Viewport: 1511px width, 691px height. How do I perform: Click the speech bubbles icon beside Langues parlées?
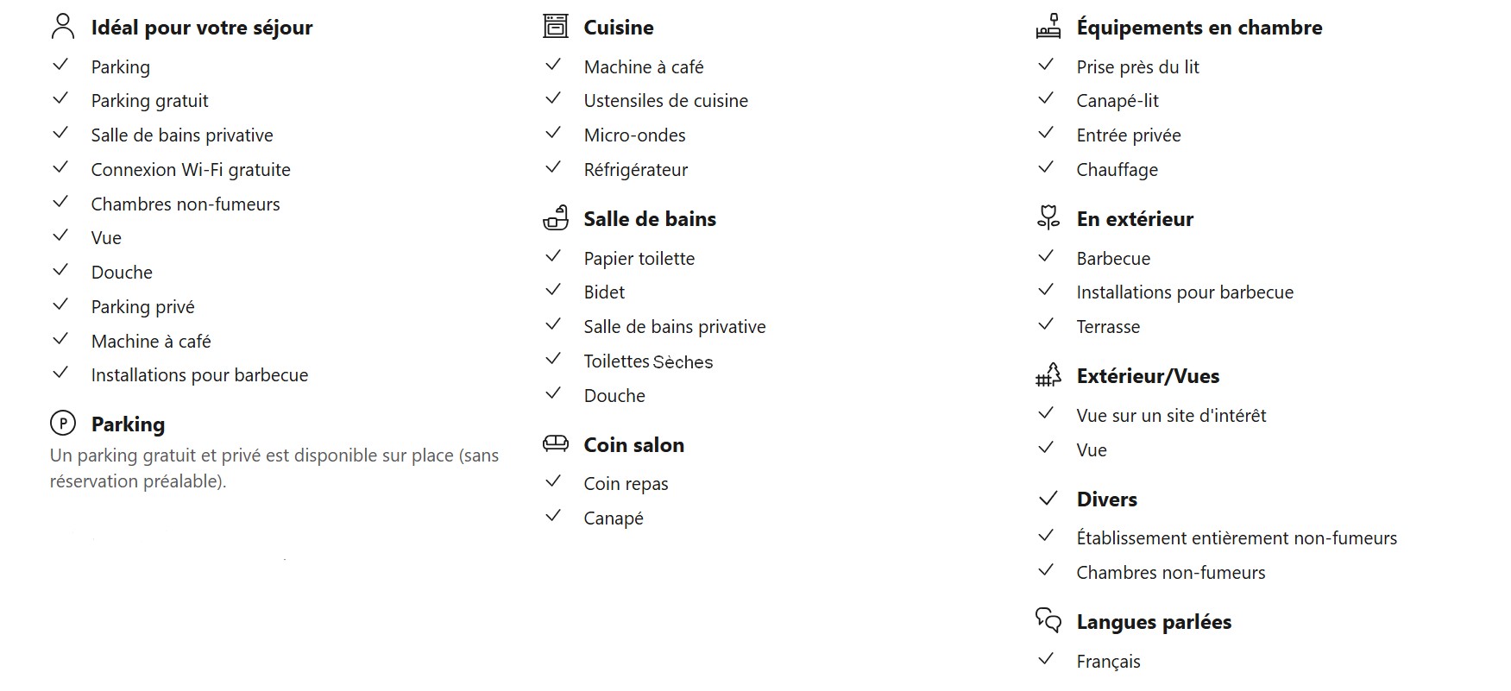pyautogui.click(x=1048, y=620)
